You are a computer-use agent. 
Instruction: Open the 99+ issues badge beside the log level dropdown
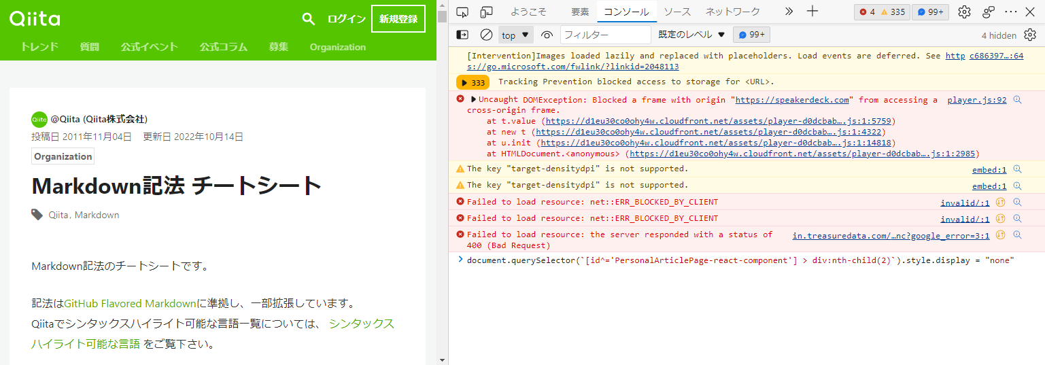point(751,35)
